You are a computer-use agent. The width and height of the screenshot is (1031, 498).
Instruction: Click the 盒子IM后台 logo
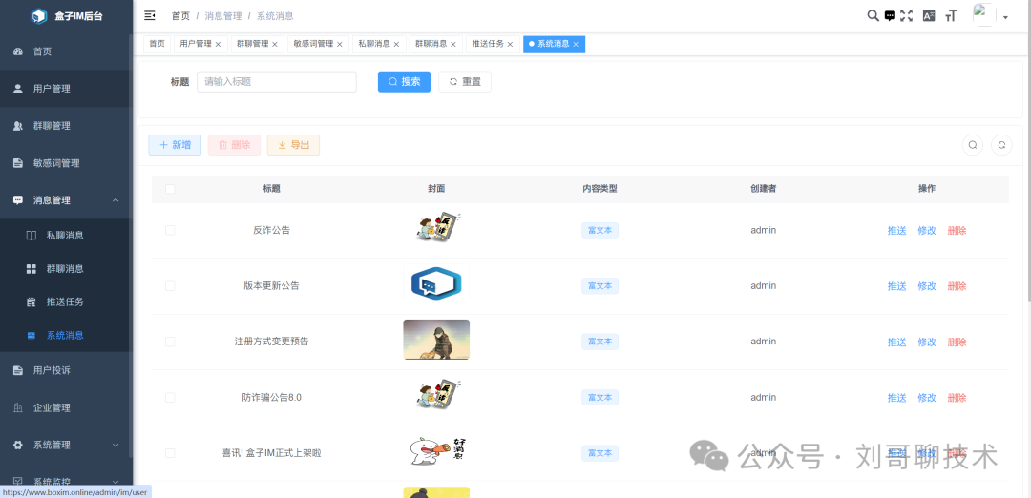tap(66, 16)
